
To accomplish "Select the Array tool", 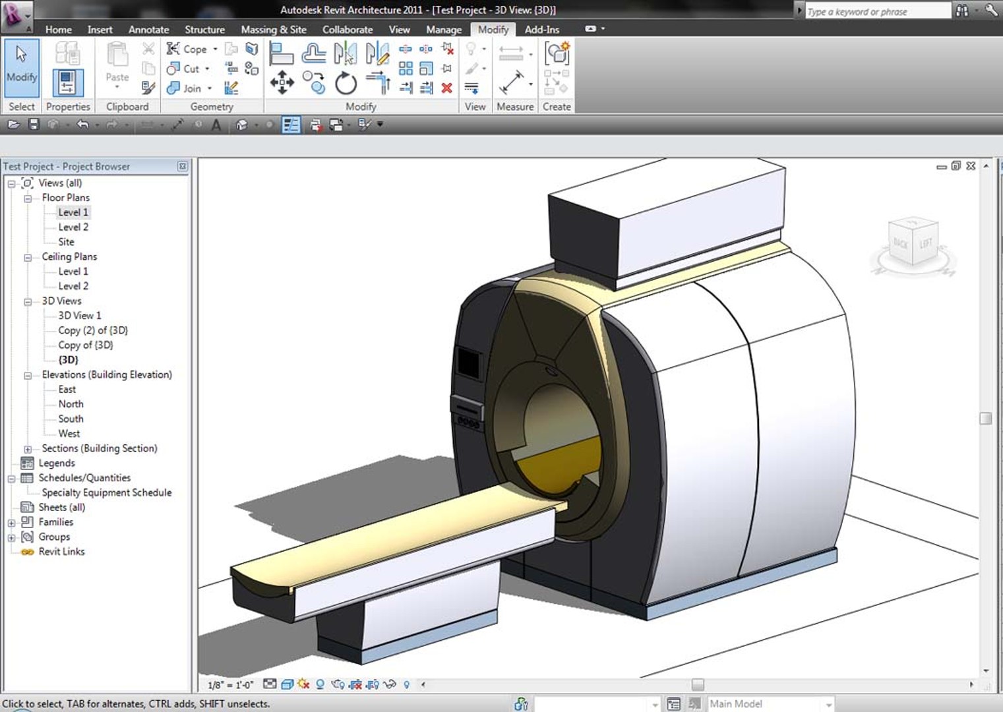I will tap(406, 69).
